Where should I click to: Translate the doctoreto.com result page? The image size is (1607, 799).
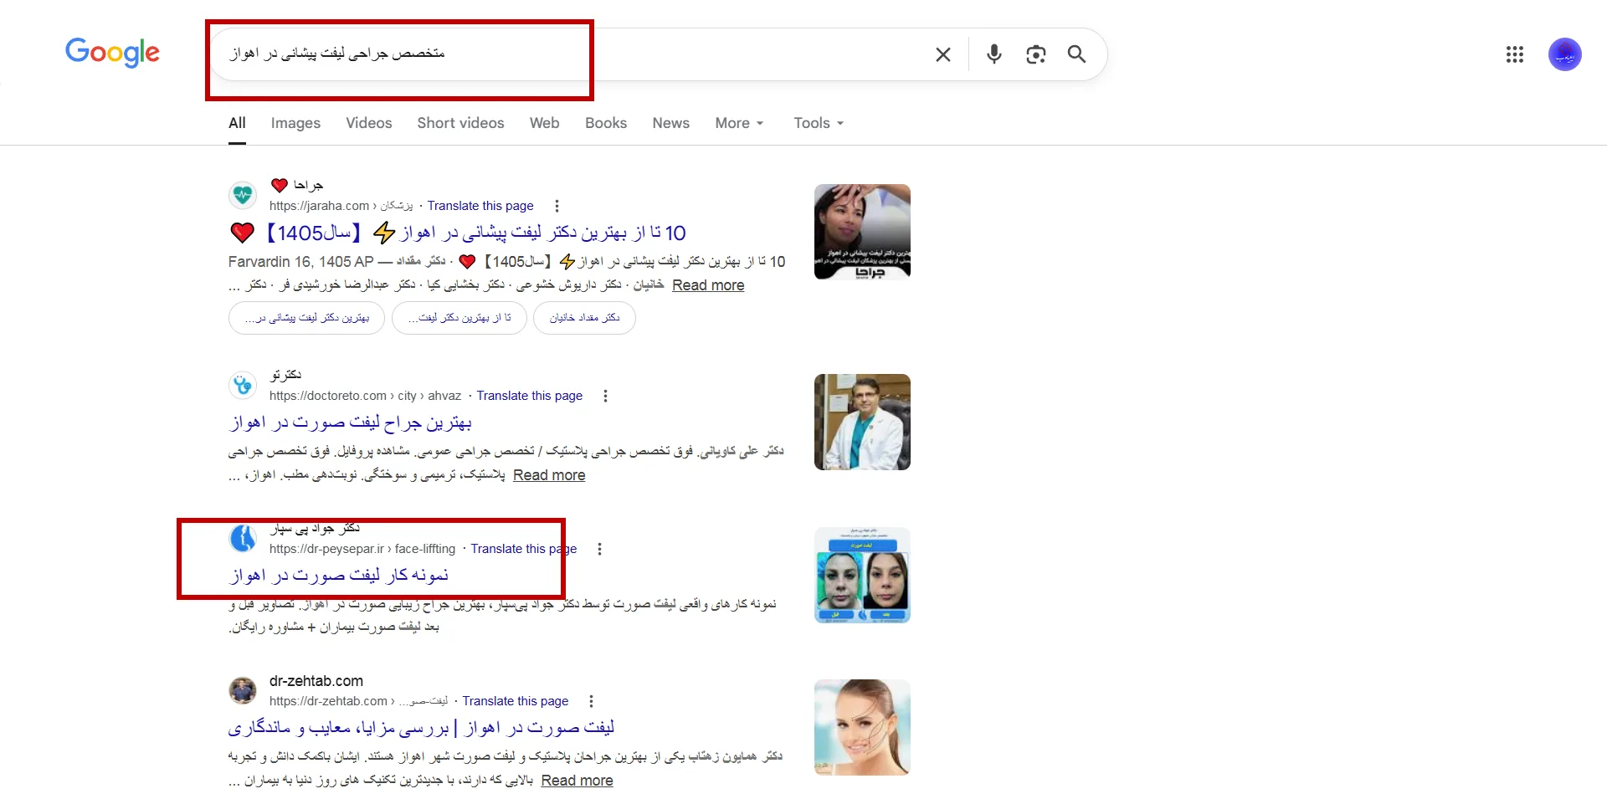530,396
